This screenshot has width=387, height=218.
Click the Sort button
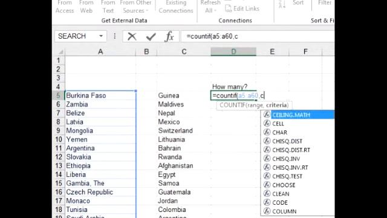(x=298, y=3)
